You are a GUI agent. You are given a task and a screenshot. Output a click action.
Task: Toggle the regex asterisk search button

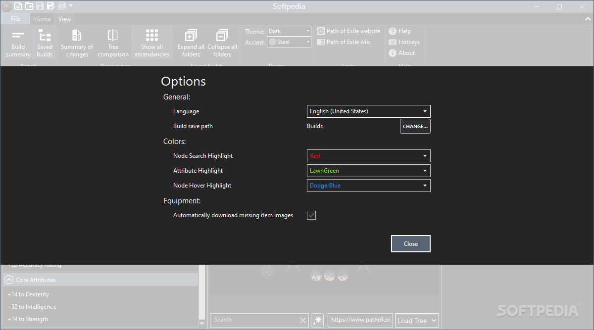[x=318, y=320]
